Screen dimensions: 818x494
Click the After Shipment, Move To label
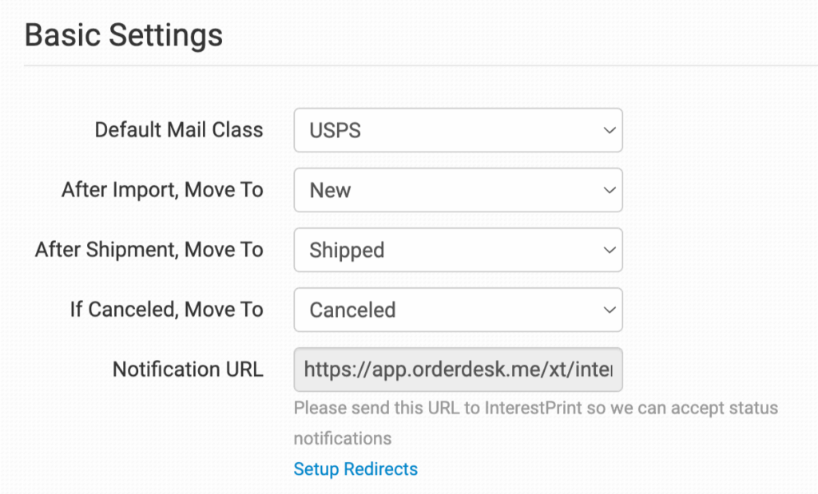click(x=149, y=250)
